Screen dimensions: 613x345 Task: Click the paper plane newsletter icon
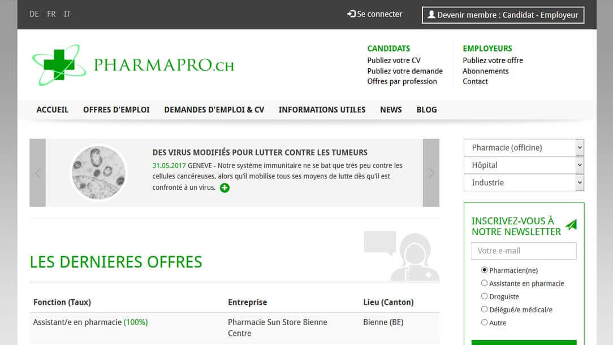(571, 225)
